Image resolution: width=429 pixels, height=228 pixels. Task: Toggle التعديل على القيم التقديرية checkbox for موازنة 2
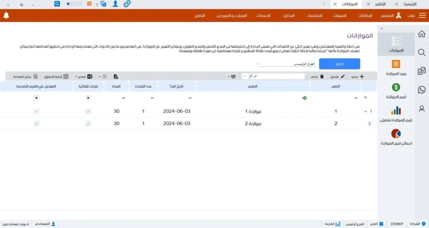tap(36, 124)
